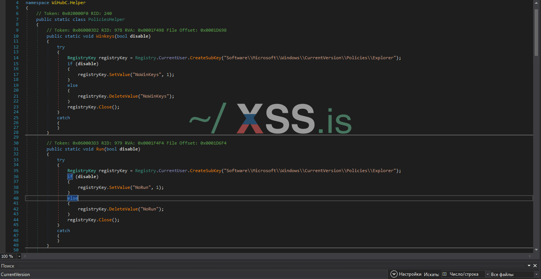Click the try keyword on line 33
Image resolution: width=541 pixels, height=279 pixels.
61,160
